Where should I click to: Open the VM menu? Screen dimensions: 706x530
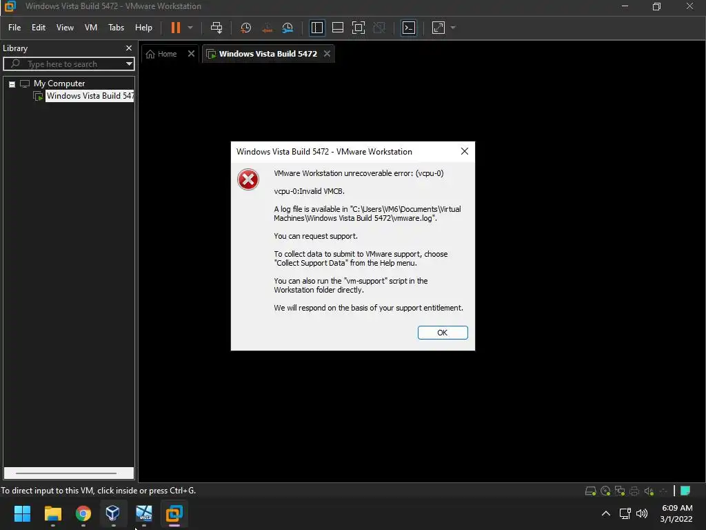click(x=91, y=28)
